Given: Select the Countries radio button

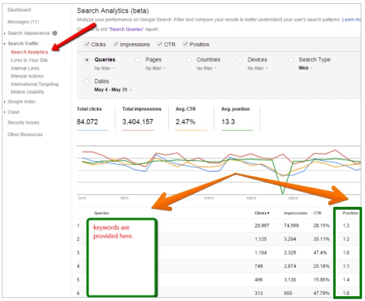Looking at the screenshot, I should click(x=189, y=60).
